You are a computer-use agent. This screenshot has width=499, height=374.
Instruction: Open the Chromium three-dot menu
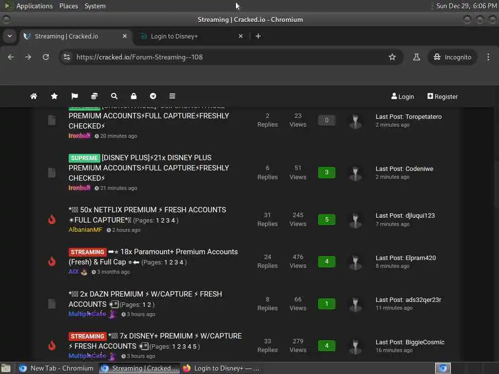point(488,57)
